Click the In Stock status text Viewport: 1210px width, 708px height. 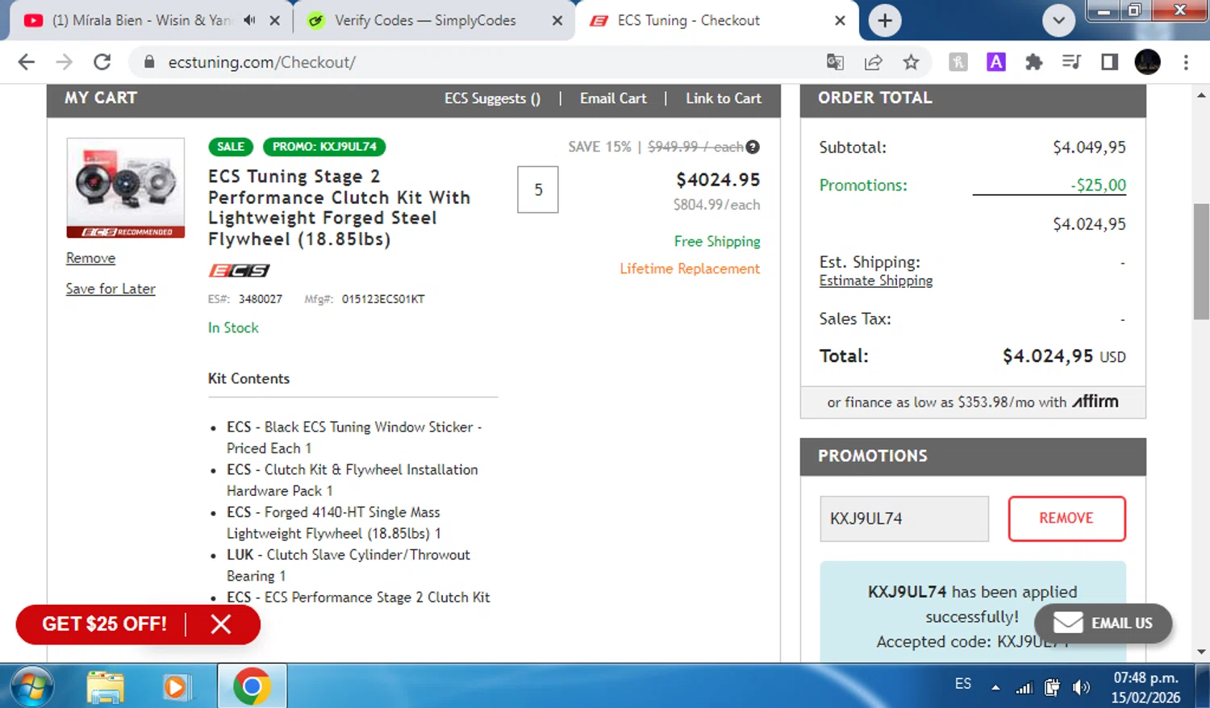233,327
